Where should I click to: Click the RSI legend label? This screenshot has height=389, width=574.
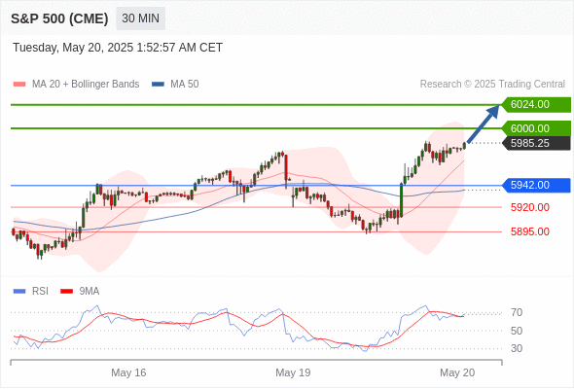(40, 292)
